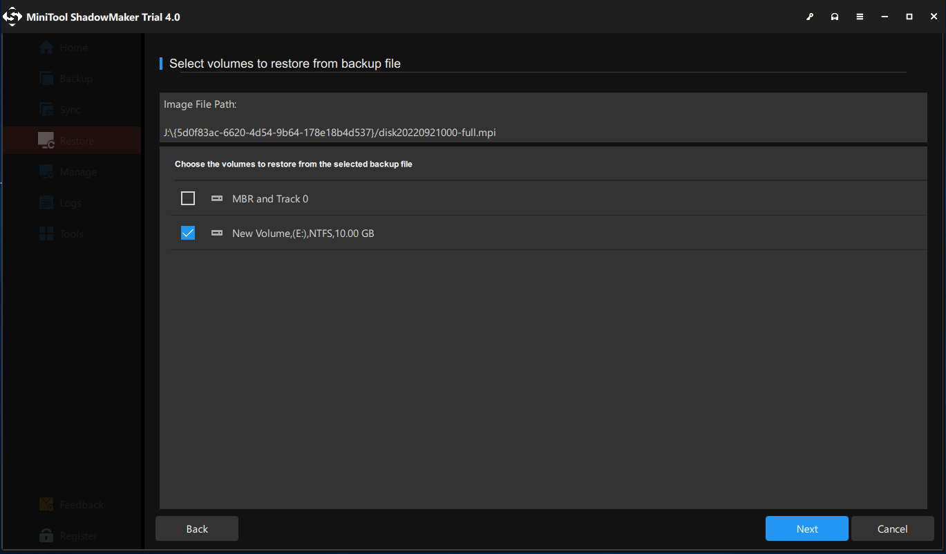This screenshot has width=946, height=554.
Task: Minimize the ShadowMaker window
Action: coord(884,17)
